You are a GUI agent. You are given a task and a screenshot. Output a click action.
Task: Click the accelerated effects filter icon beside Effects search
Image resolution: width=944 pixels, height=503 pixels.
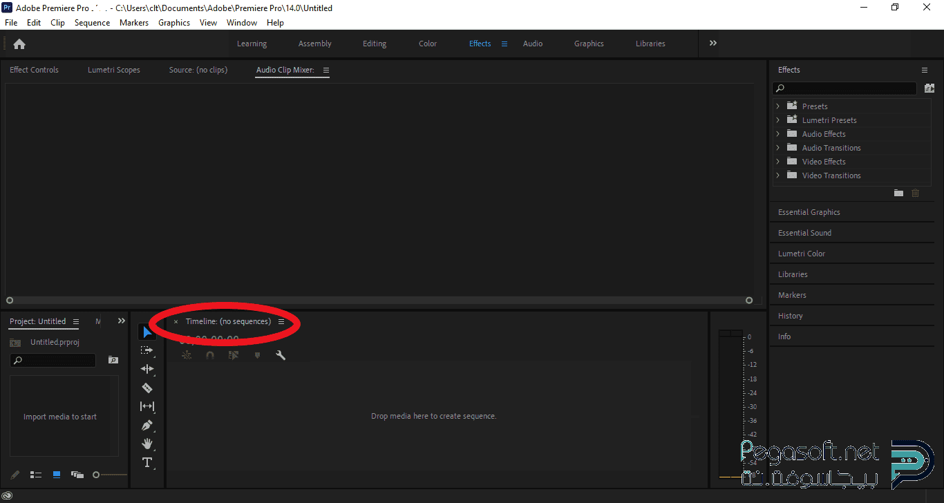click(929, 88)
